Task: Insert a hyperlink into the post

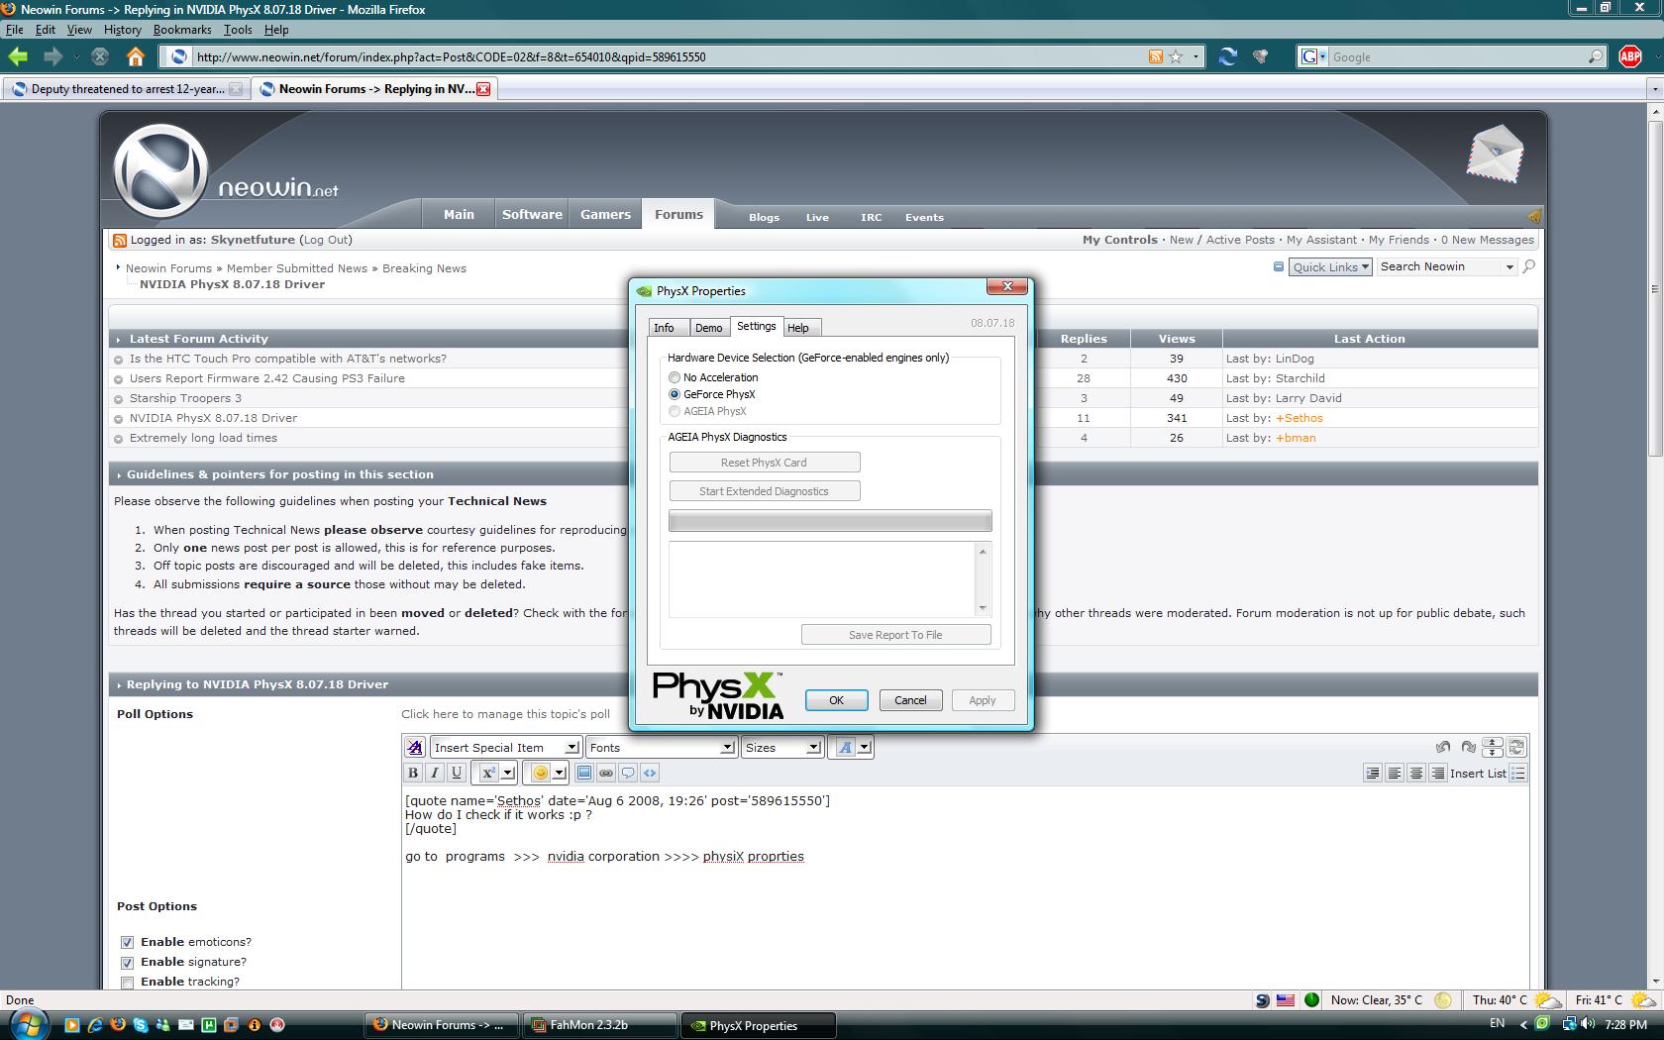Action: (606, 774)
